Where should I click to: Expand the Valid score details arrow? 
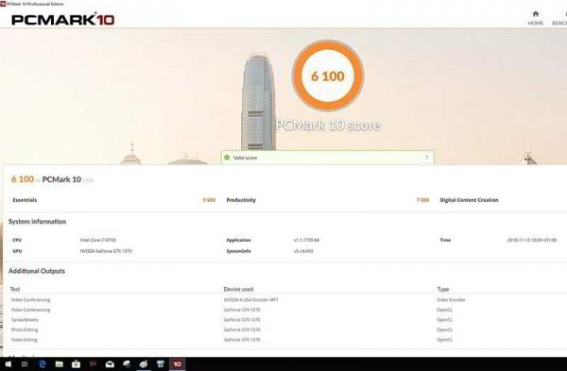point(427,157)
